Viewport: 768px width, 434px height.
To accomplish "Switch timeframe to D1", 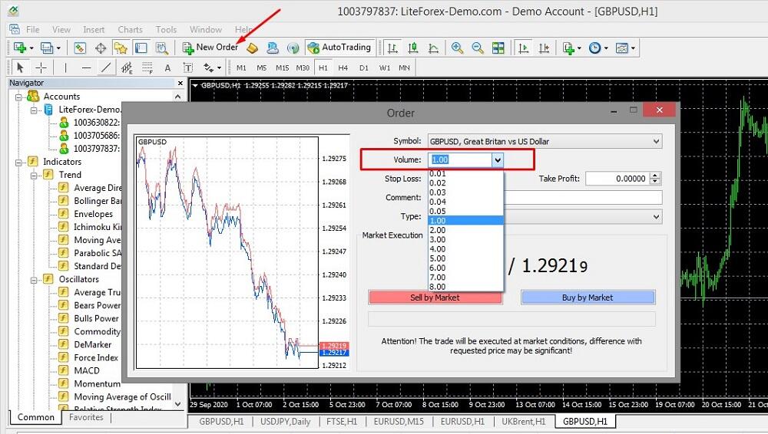I will (363, 67).
